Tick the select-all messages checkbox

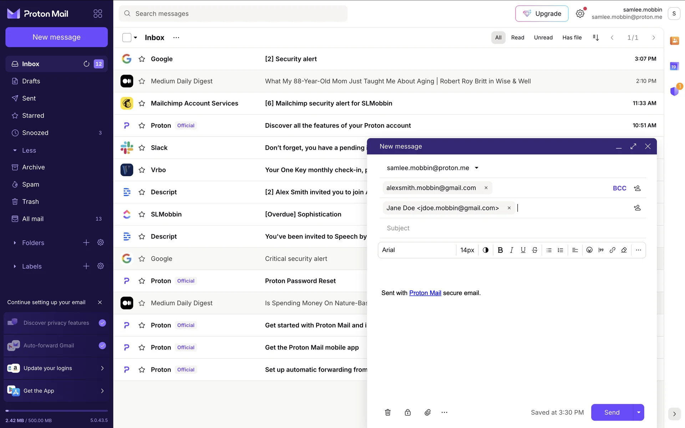127,37
